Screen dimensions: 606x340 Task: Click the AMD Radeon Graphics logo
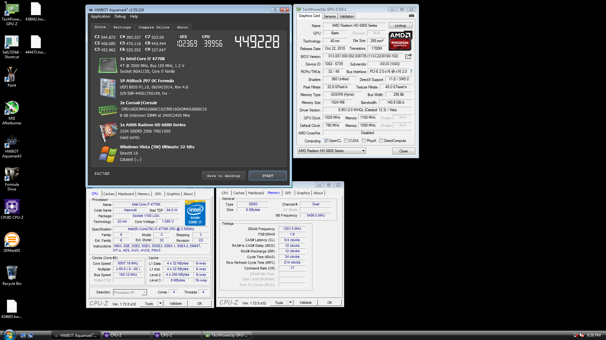click(x=400, y=41)
